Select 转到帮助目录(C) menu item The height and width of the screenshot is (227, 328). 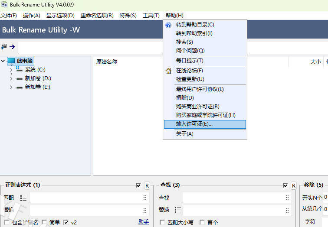click(x=205, y=25)
